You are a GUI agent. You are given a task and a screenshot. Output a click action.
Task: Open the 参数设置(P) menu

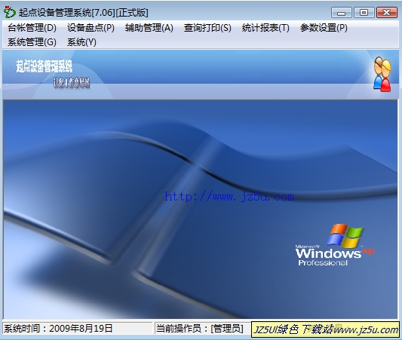tap(324, 28)
